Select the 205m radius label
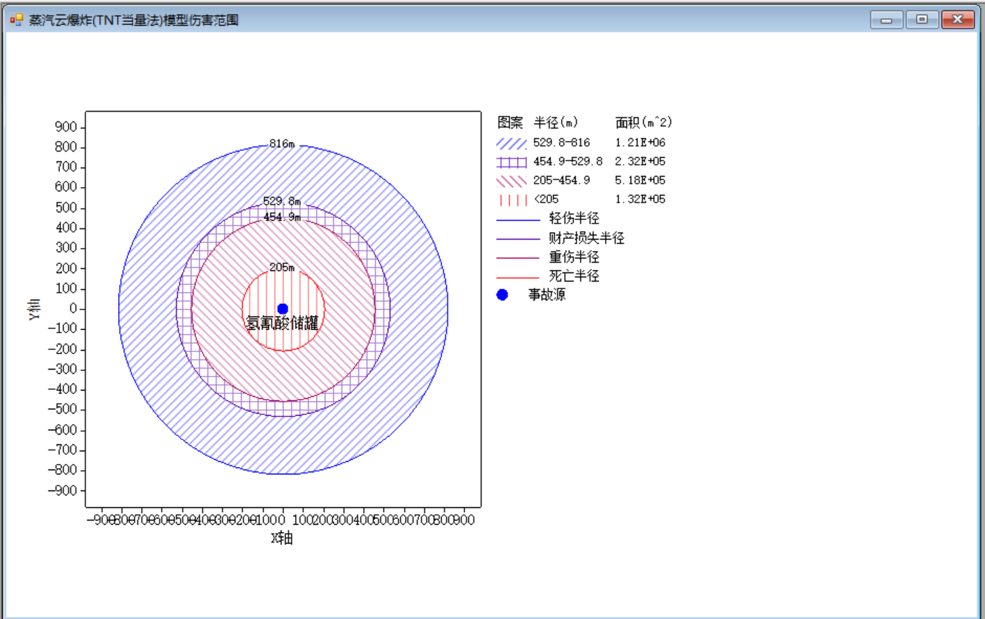Viewport: 985px width, 619px height. click(x=282, y=268)
